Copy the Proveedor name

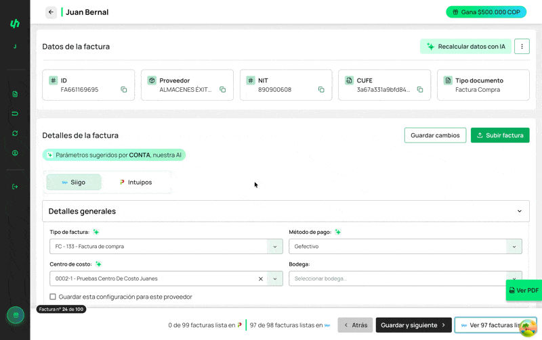click(222, 90)
